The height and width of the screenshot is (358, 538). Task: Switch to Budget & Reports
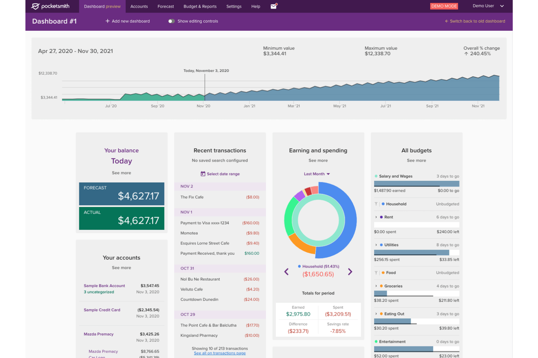[x=200, y=6]
